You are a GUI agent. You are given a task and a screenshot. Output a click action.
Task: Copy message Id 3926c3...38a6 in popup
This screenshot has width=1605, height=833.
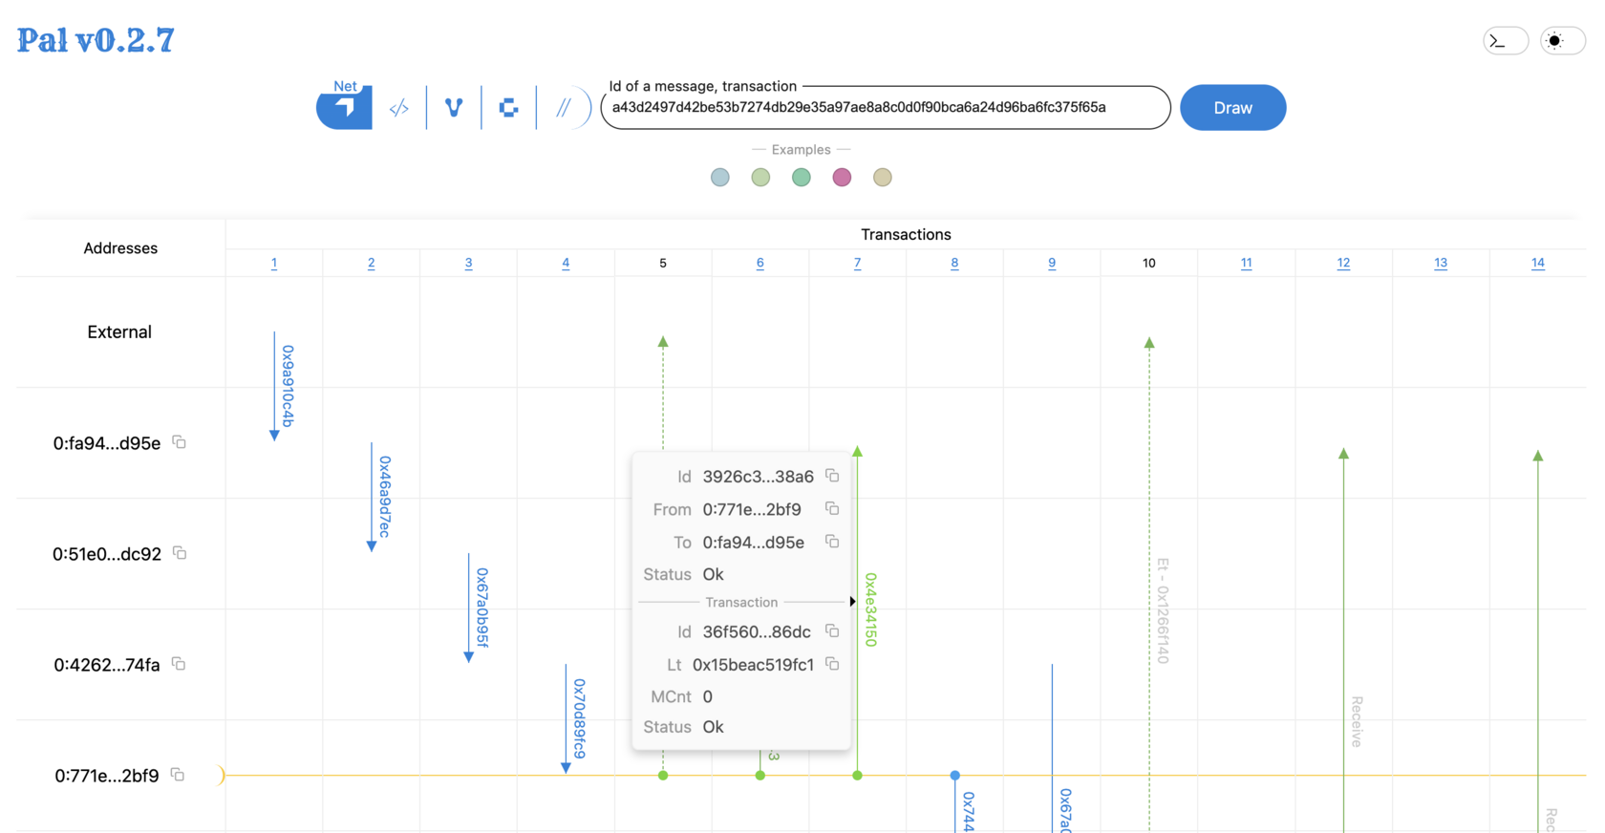coord(832,476)
